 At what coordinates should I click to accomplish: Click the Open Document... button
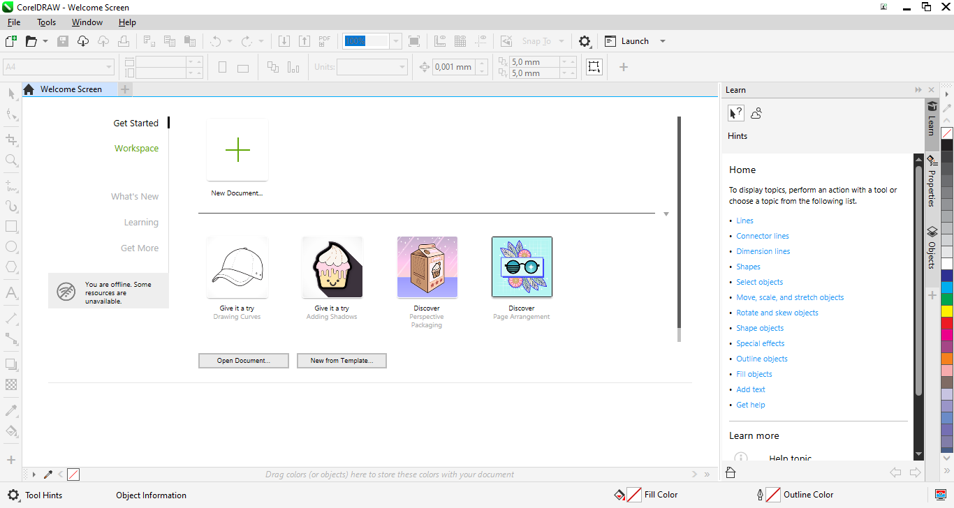click(x=243, y=361)
